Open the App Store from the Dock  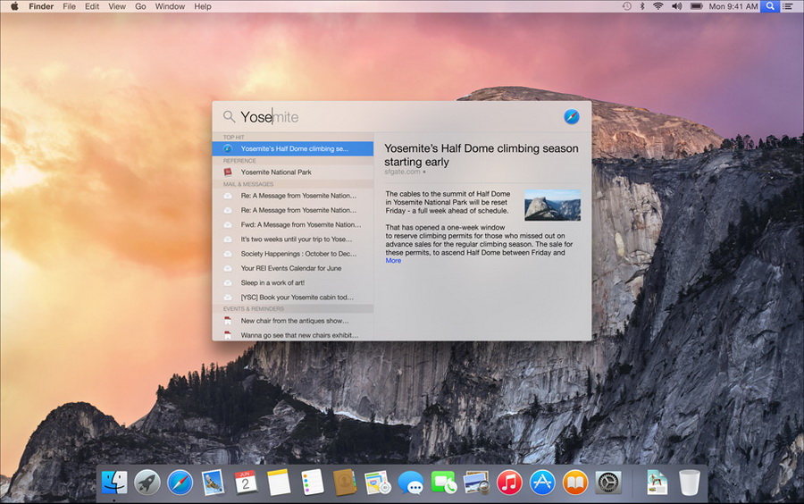(542, 483)
